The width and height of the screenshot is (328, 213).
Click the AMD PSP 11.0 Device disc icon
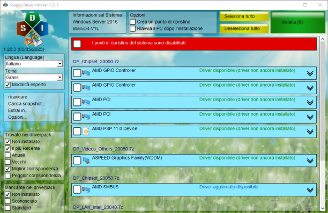(x=86, y=131)
